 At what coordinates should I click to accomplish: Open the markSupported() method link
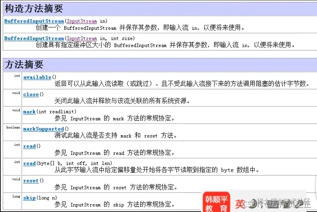pos(43,129)
